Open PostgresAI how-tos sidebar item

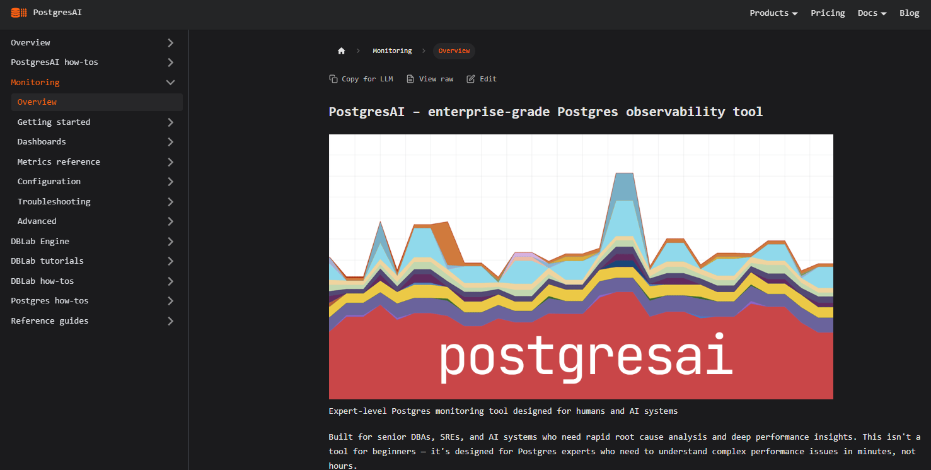click(54, 62)
